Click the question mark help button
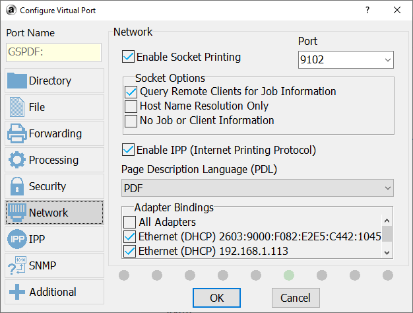The height and width of the screenshot is (313, 413). [x=367, y=10]
